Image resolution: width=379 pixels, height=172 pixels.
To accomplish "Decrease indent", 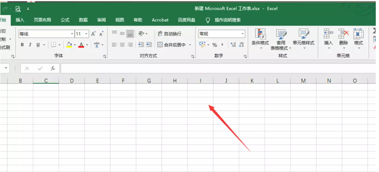I will tap(141, 45).
